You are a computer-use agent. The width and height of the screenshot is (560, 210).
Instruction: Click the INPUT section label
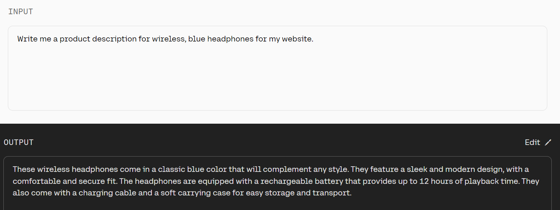tap(21, 12)
